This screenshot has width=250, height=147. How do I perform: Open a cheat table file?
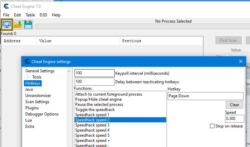pos(18,25)
